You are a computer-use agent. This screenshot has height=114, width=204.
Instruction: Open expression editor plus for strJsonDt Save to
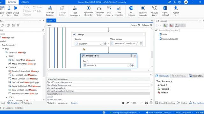(105, 44)
